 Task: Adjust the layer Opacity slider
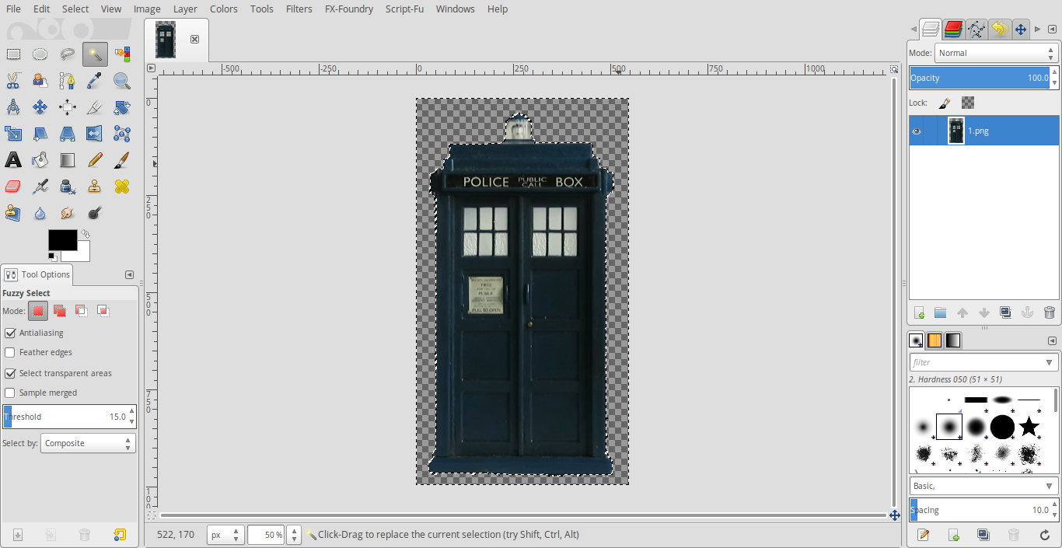(x=983, y=78)
